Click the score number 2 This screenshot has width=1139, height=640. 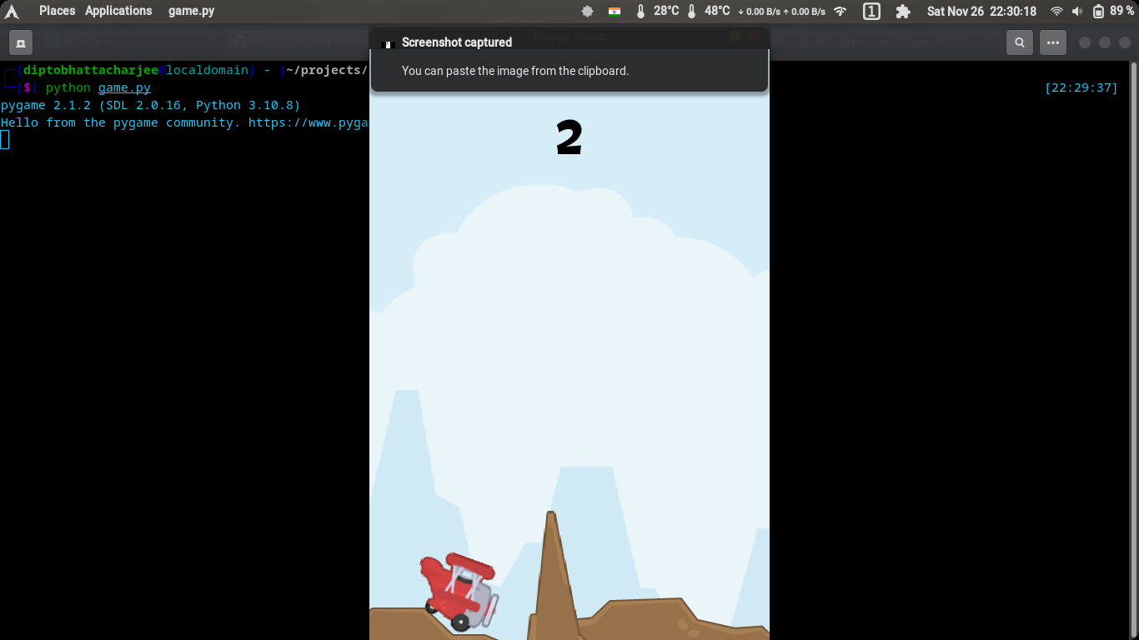click(x=569, y=138)
